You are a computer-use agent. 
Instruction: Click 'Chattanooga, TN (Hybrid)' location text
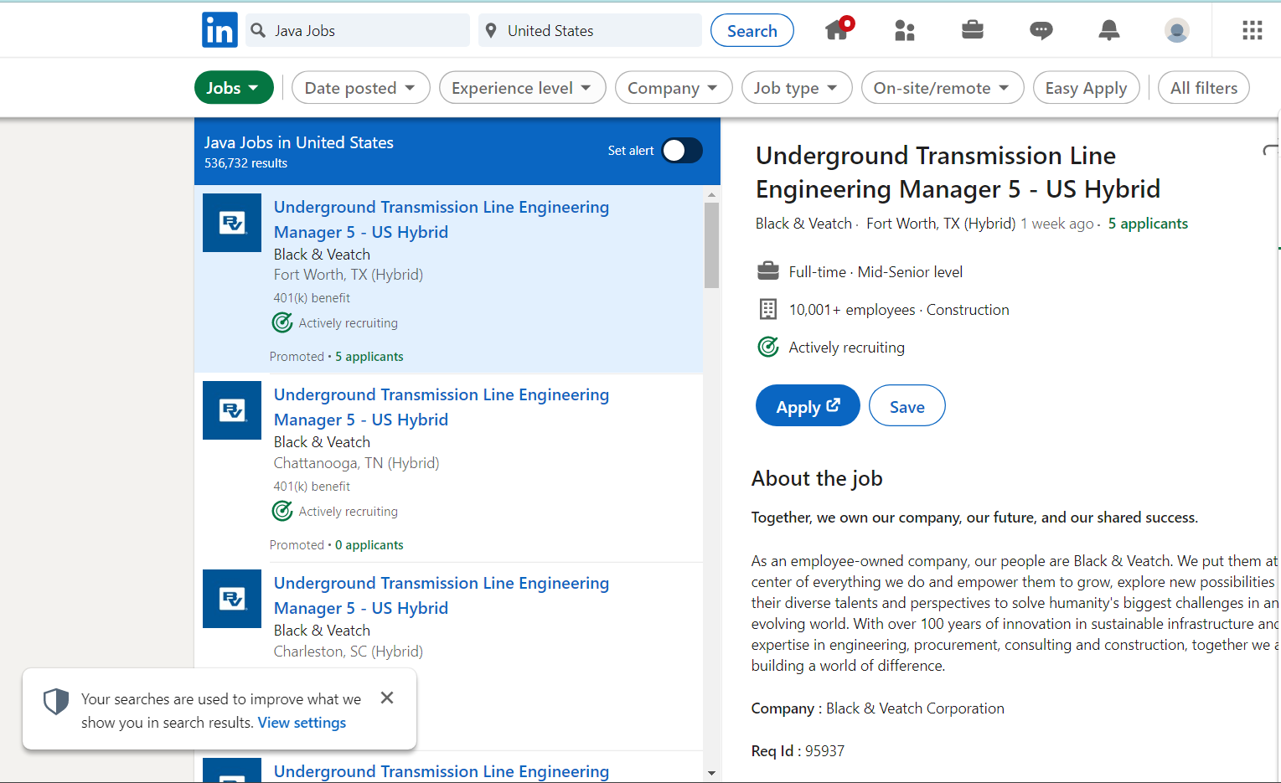tap(356, 463)
